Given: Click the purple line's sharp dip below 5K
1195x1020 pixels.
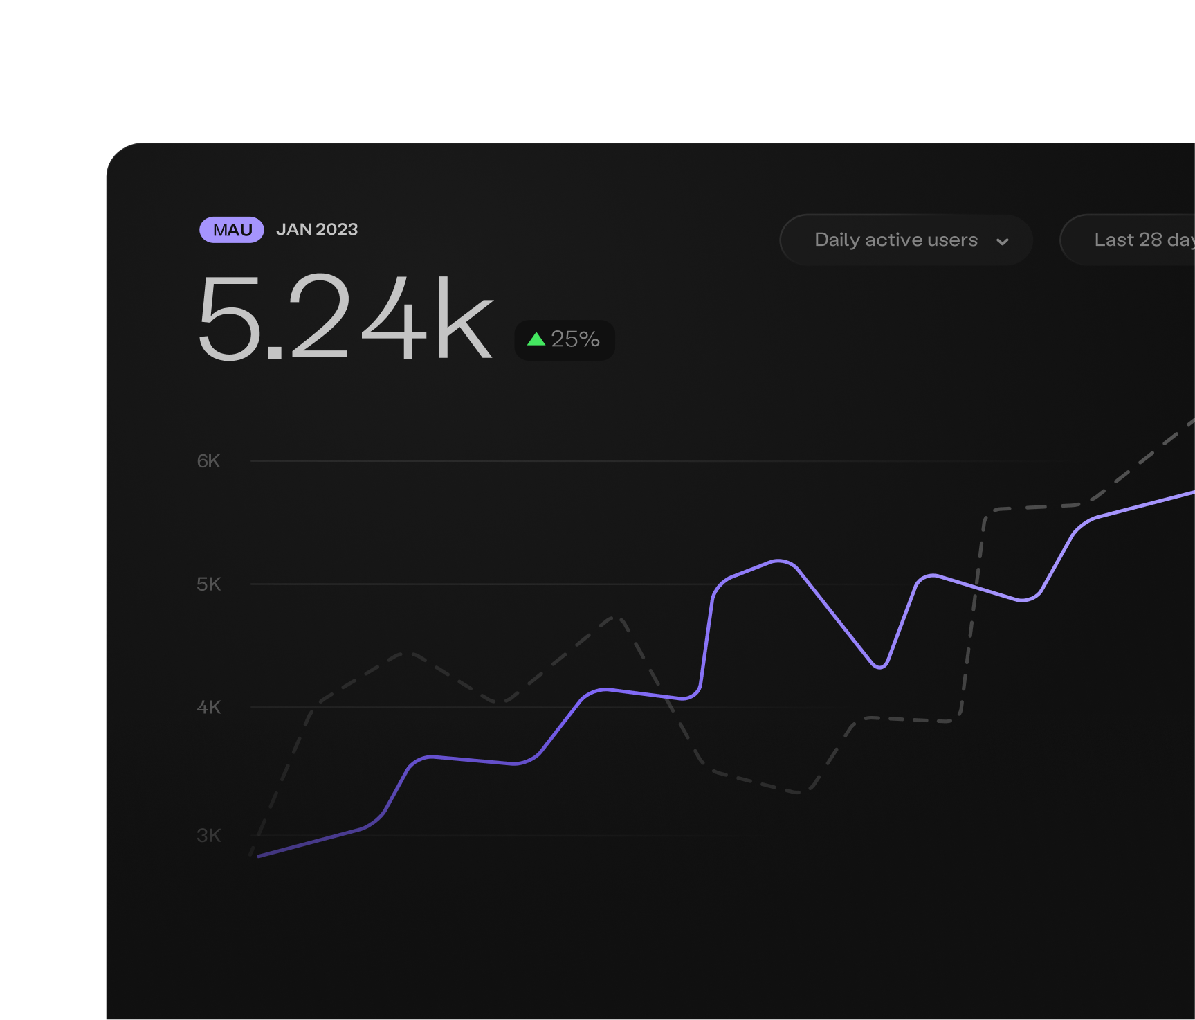Looking at the screenshot, I should [x=879, y=667].
